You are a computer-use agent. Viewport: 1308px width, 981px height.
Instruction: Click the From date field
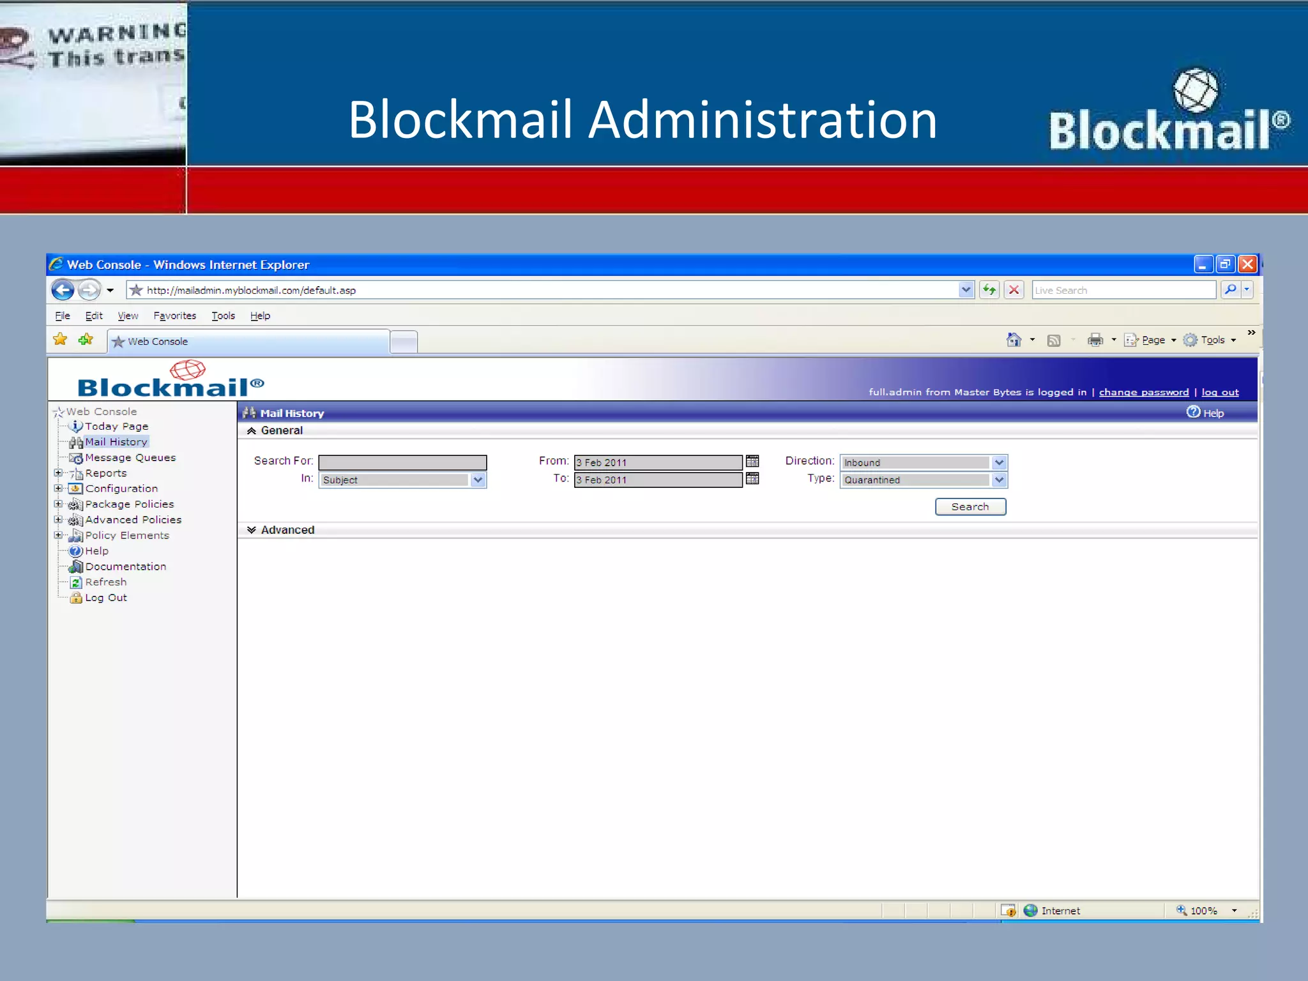coord(658,462)
